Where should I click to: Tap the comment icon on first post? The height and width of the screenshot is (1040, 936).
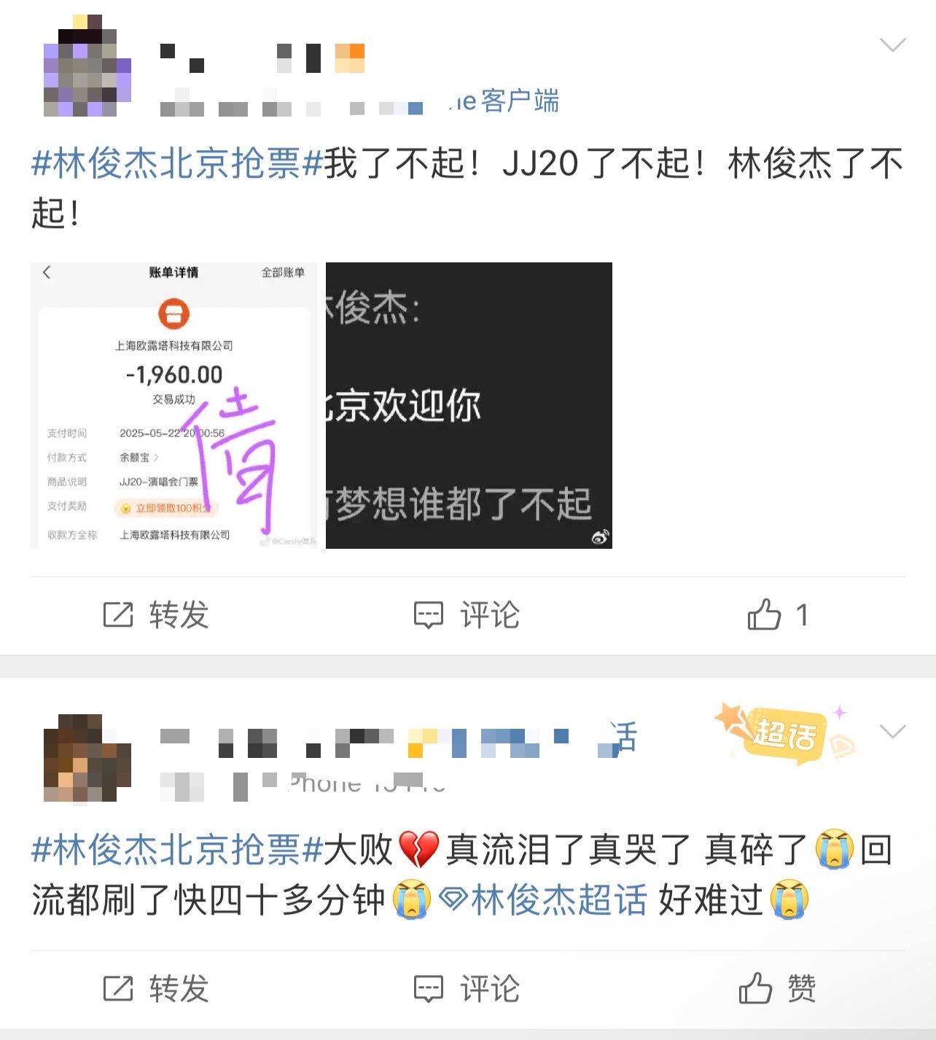tap(429, 615)
